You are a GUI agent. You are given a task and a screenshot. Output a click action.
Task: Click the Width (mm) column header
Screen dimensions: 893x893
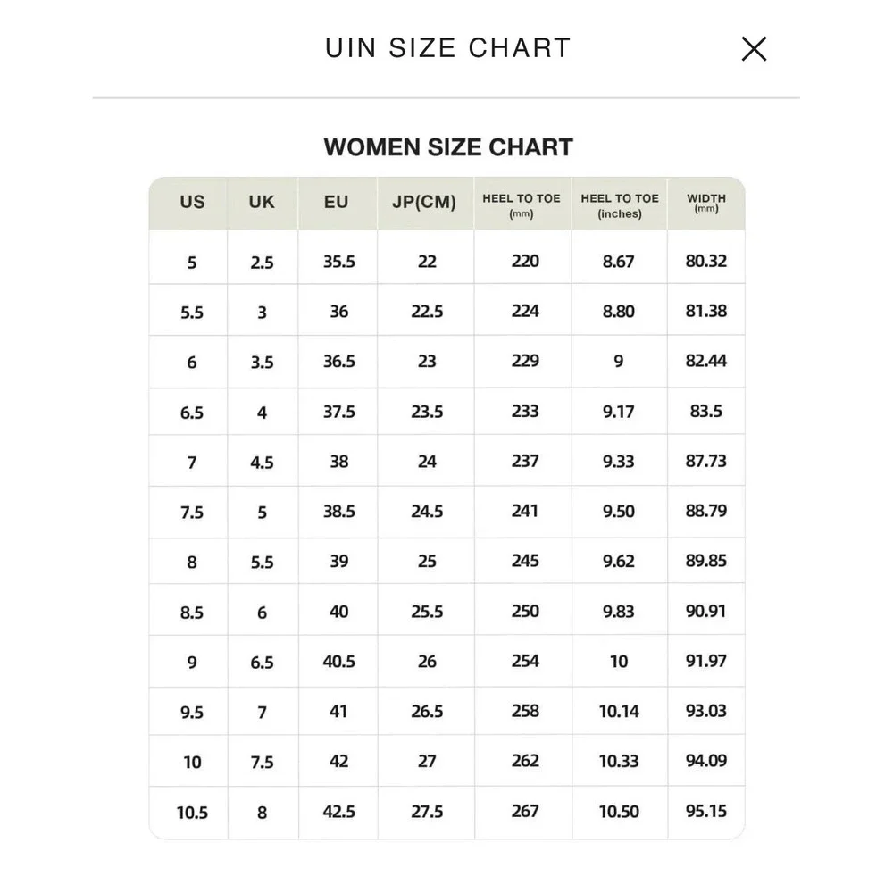[x=706, y=203]
